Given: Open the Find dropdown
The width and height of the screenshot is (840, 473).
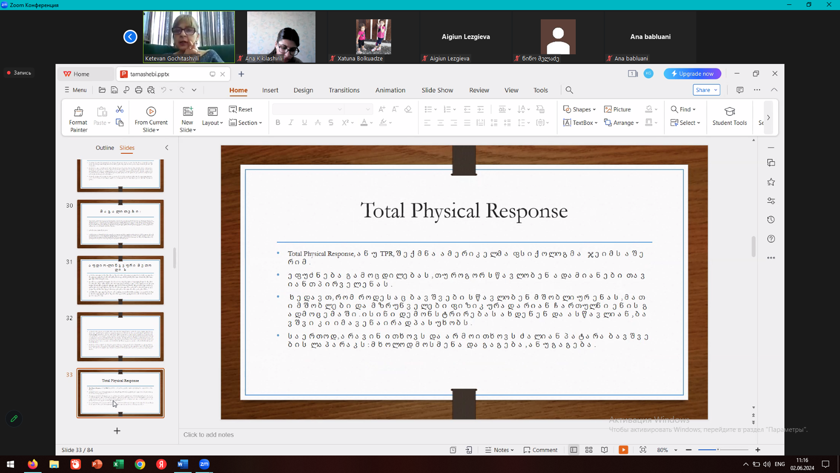Looking at the screenshot, I should point(683,109).
